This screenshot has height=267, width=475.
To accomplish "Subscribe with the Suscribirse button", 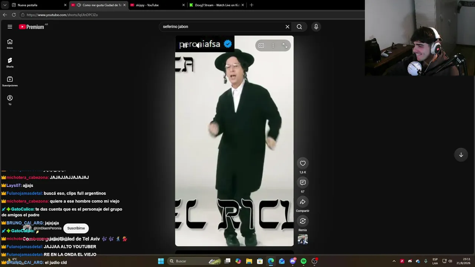I will pos(76,228).
